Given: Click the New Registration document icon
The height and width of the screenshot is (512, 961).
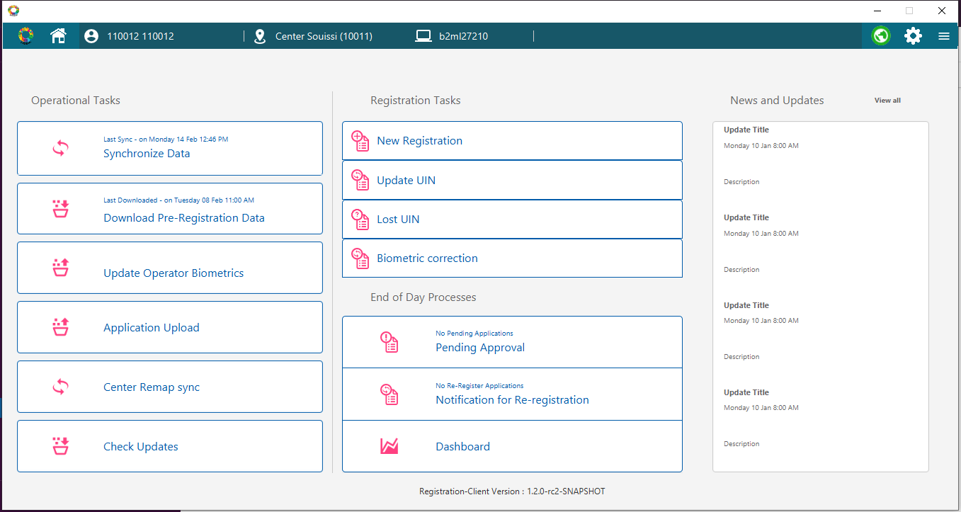Looking at the screenshot, I should pyautogui.click(x=360, y=141).
